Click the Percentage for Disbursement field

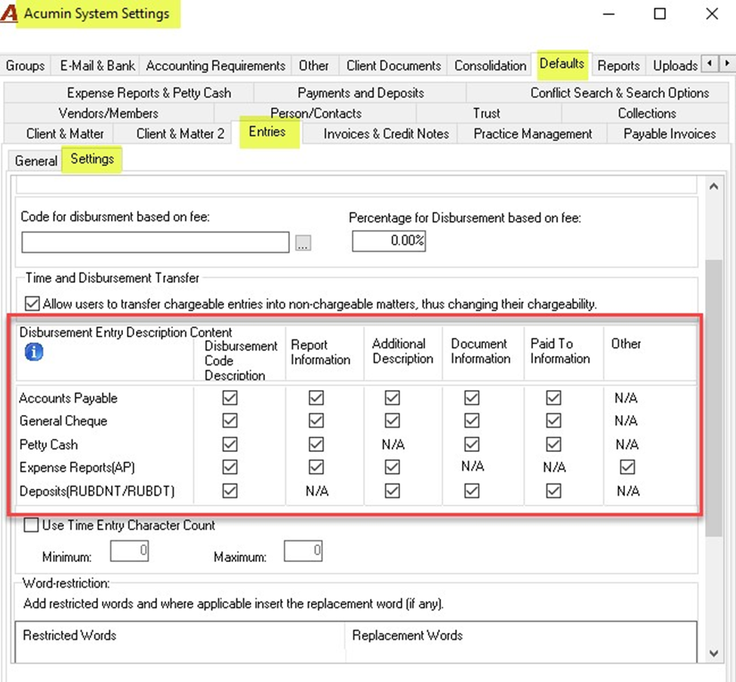pyautogui.click(x=389, y=241)
